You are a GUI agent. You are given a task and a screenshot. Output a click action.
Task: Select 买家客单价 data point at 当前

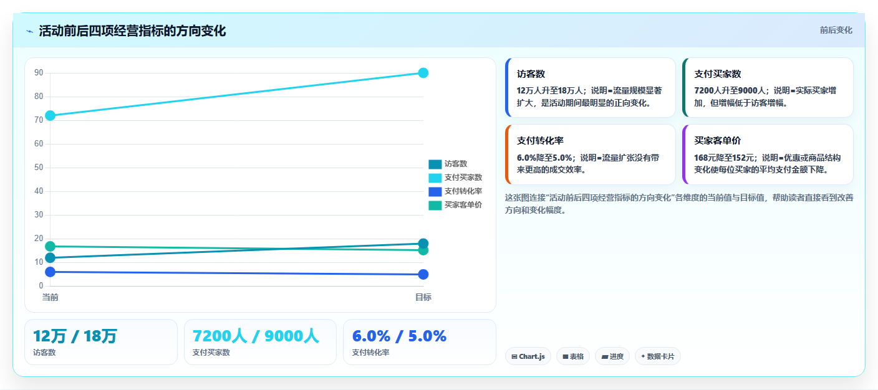tap(51, 247)
